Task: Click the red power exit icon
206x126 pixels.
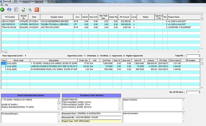Action: click(x=37, y=10)
